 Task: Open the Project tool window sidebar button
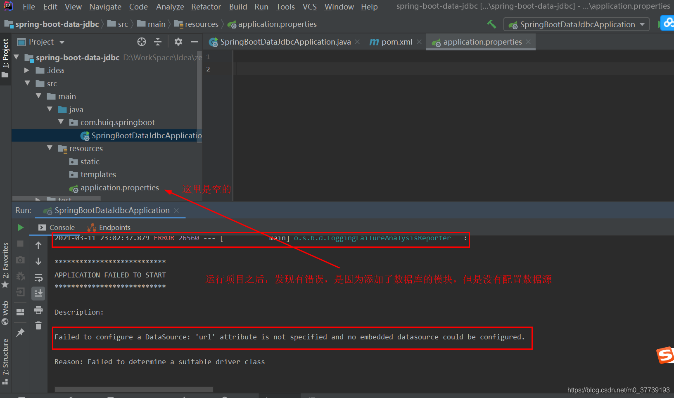click(x=5, y=58)
